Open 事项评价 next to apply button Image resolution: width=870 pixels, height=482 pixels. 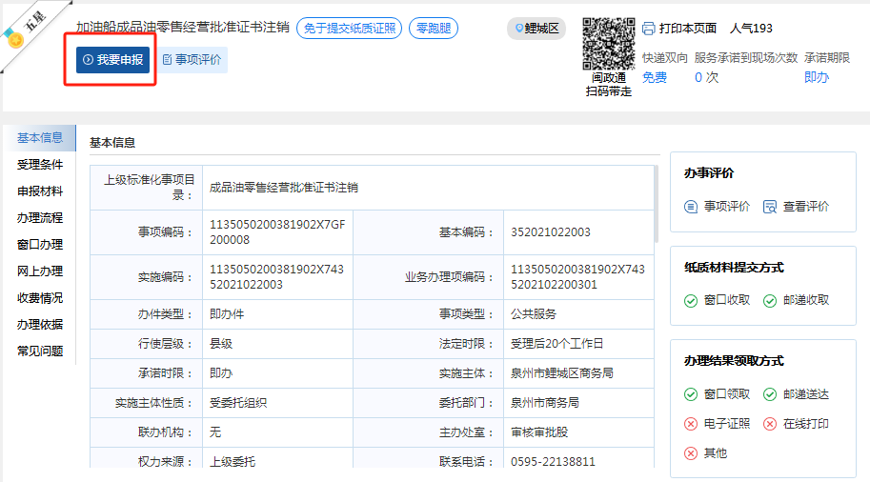point(192,60)
